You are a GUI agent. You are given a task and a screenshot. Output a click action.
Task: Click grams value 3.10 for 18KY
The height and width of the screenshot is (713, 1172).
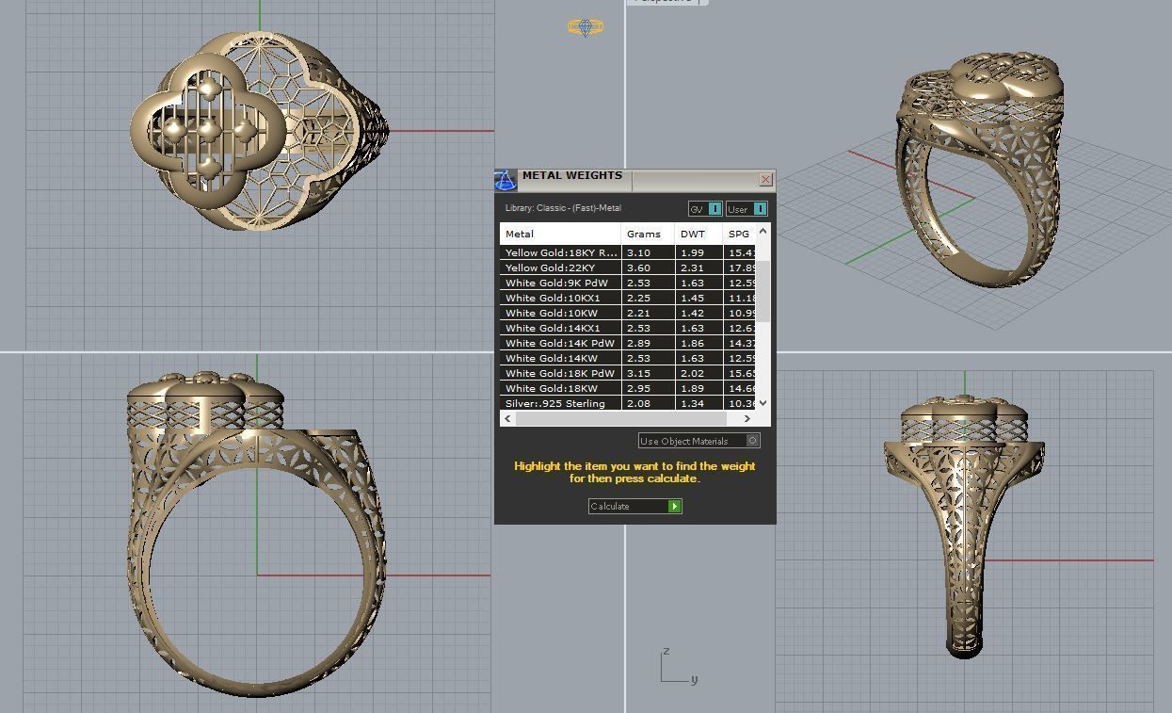pos(638,252)
